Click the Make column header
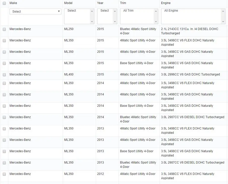The image size is (228, 184). tap(13, 3)
